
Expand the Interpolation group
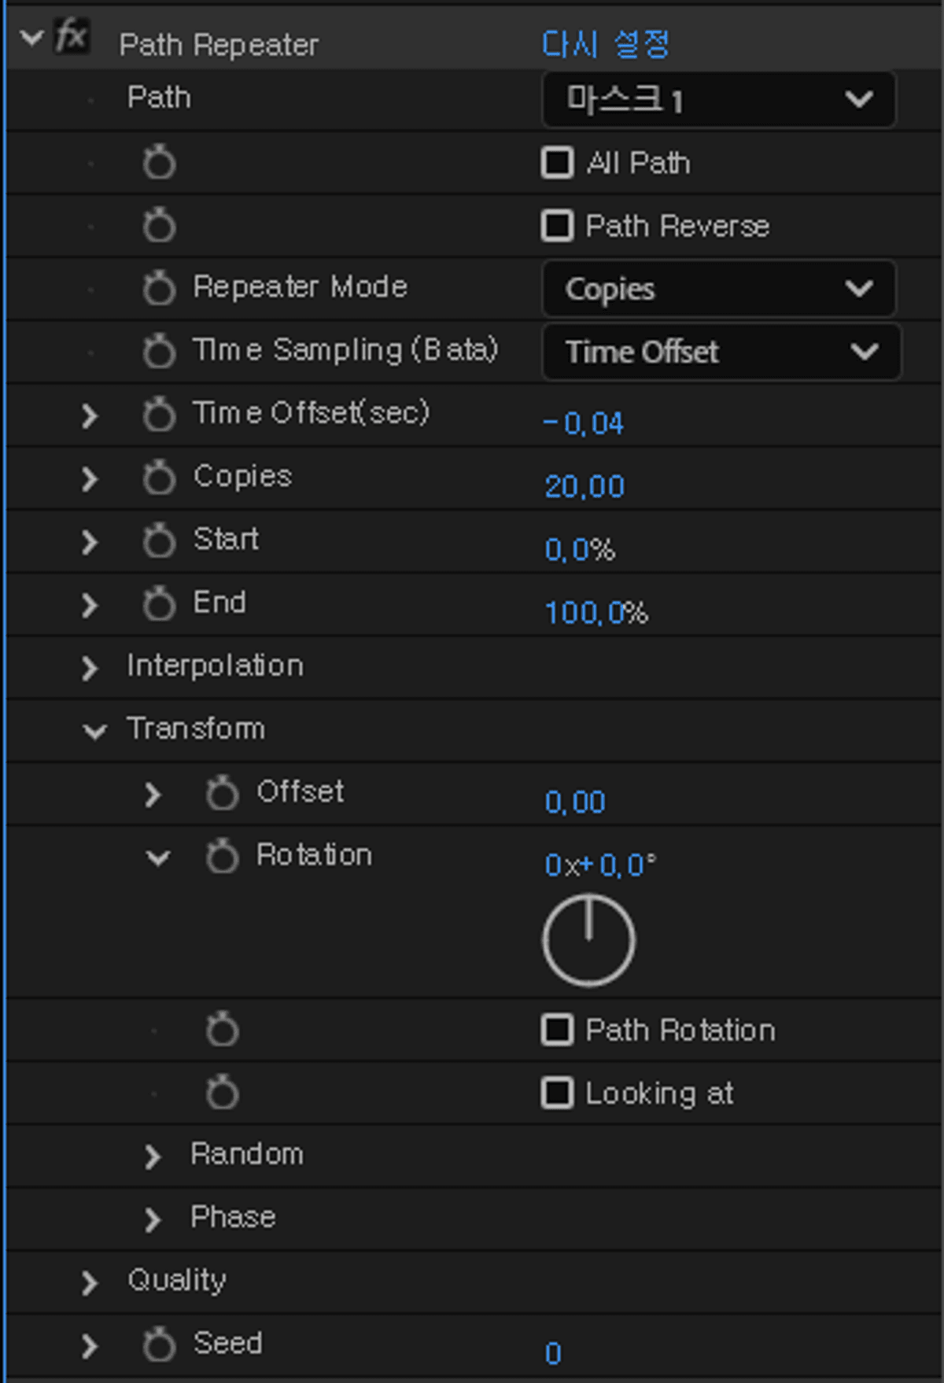click(x=90, y=667)
